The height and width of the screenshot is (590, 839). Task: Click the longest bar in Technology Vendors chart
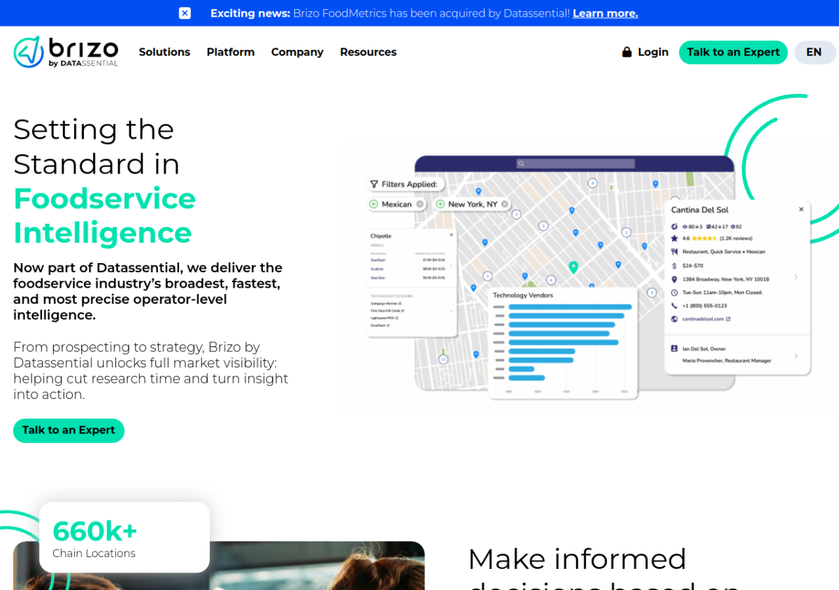pyautogui.click(x=571, y=307)
